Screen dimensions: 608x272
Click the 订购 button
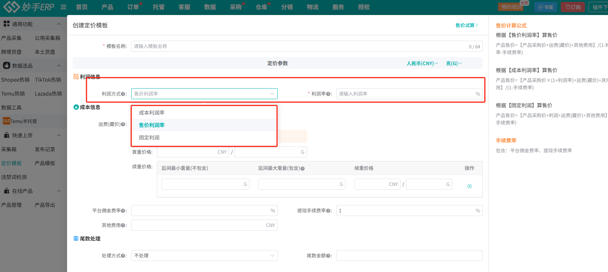click(x=572, y=7)
